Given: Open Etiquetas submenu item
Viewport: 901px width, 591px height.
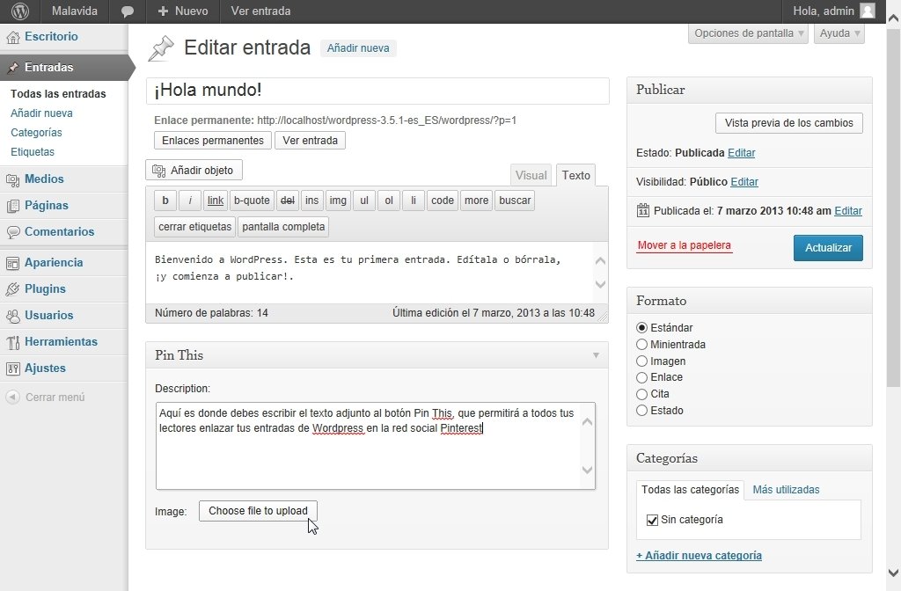Looking at the screenshot, I should (x=33, y=152).
